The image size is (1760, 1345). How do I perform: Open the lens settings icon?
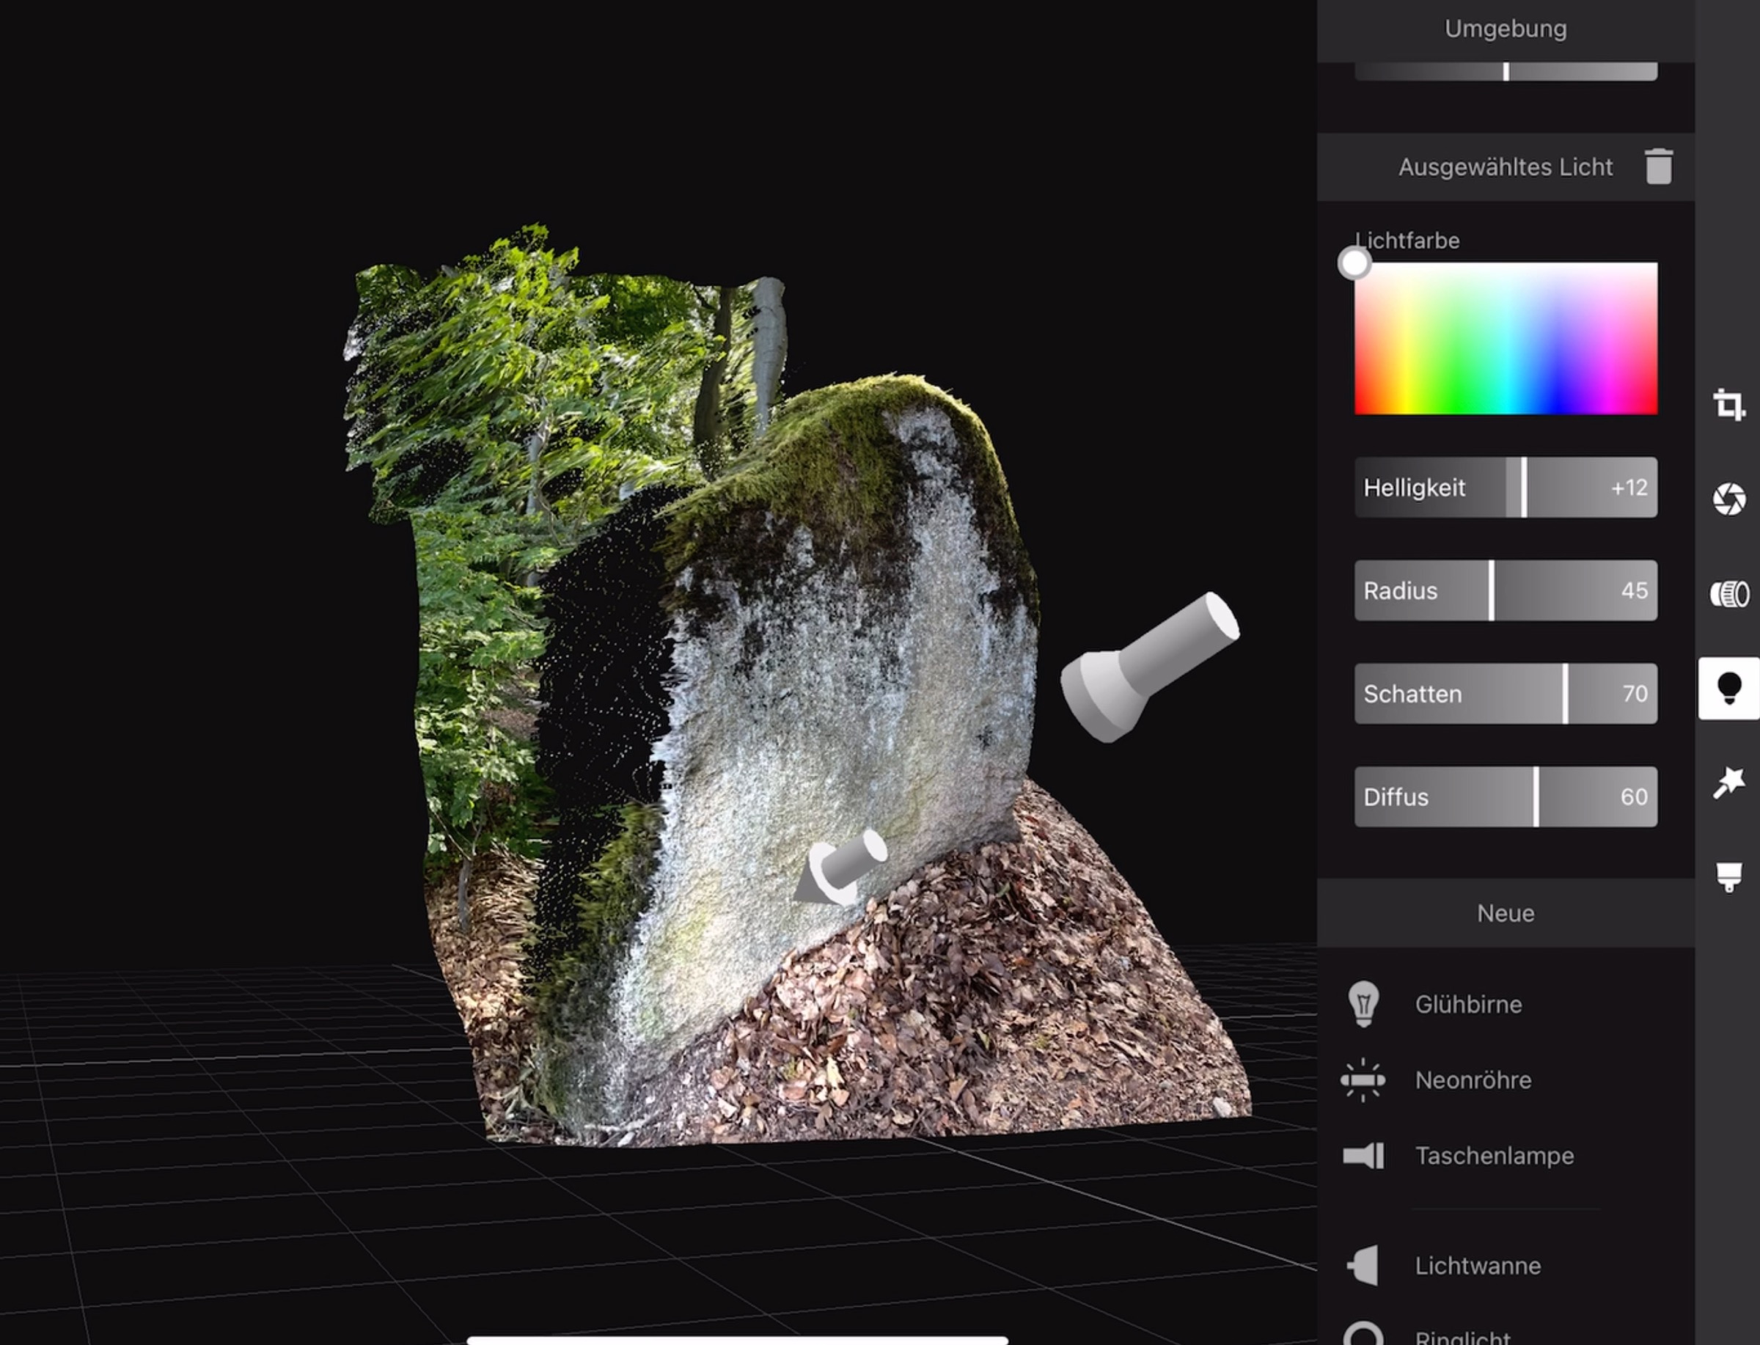tap(1728, 595)
